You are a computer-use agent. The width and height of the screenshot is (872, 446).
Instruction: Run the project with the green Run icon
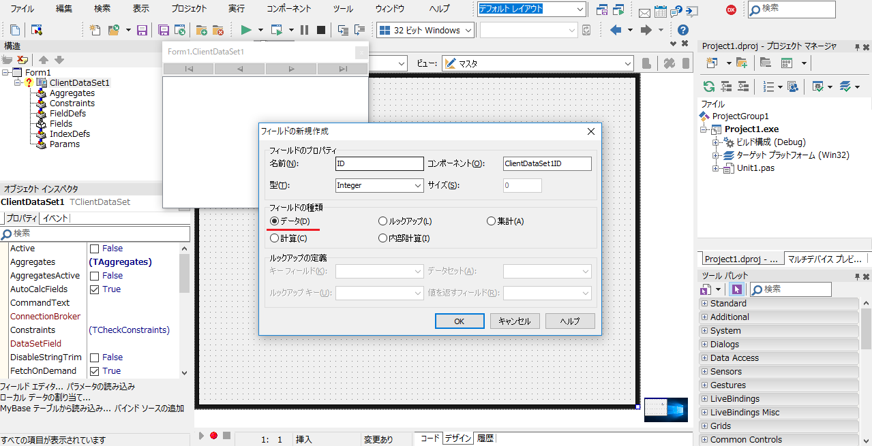click(x=245, y=30)
